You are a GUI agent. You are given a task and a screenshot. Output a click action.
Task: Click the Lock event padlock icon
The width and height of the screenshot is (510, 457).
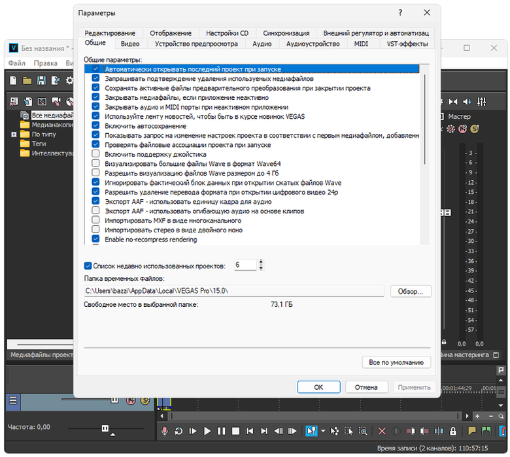452,431
